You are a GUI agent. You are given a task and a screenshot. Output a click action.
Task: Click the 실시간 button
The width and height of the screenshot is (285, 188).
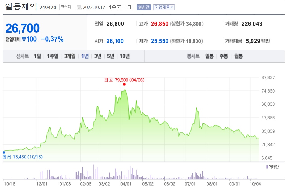(144, 7)
